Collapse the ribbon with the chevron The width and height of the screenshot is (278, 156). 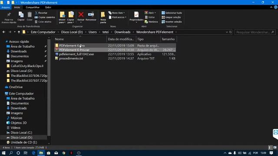coord(271,7)
